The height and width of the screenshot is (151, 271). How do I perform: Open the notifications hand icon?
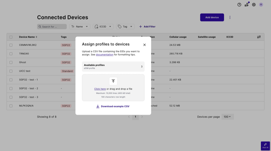[x=247, y=5]
